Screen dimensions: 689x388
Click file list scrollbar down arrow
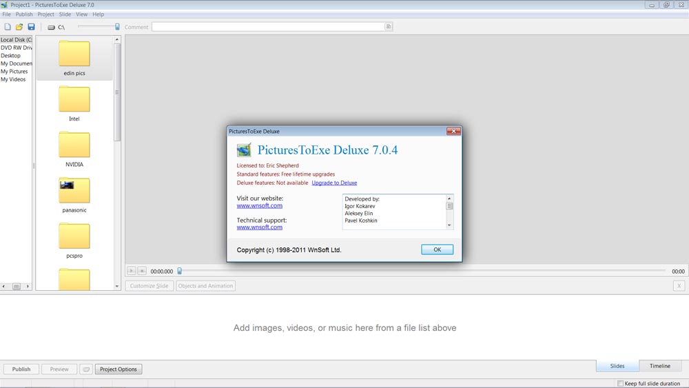click(117, 286)
